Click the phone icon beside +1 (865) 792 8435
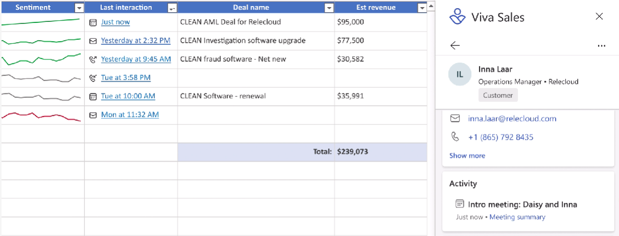This screenshot has height=236, width=619. [x=455, y=137]
